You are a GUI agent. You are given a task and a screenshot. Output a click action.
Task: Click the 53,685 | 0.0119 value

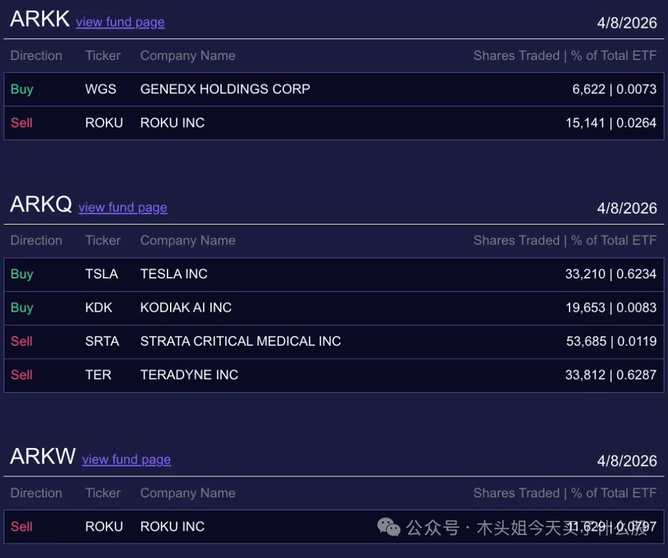(x=611, y=341)
